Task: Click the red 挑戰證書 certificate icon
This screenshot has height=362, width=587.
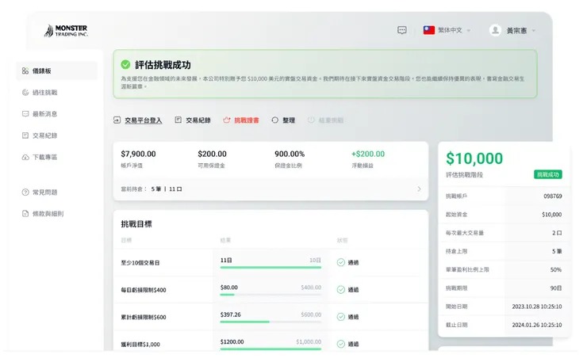Action: point(227,120)
